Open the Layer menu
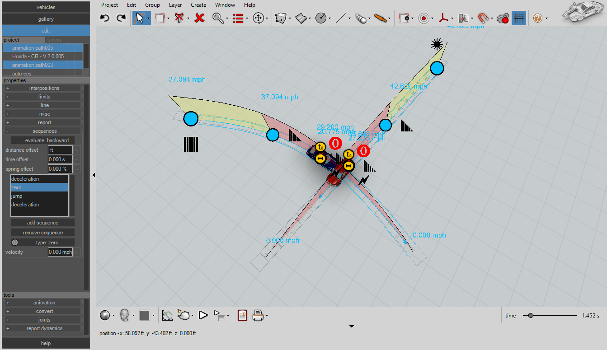 click(175, 5)
